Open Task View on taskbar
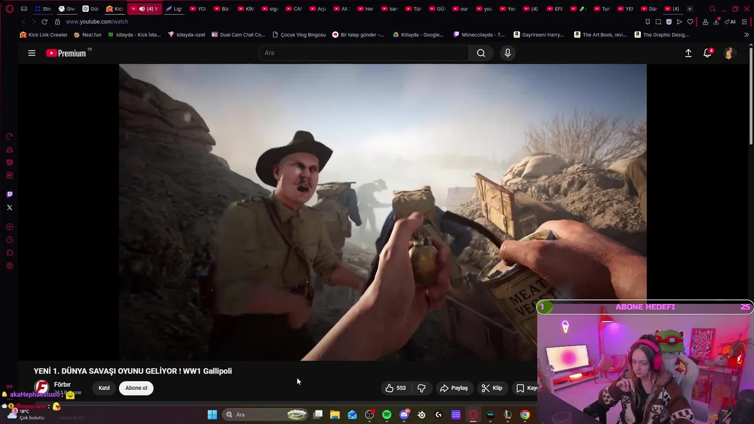Screen dimensions: 754x424 coord(318,415)
